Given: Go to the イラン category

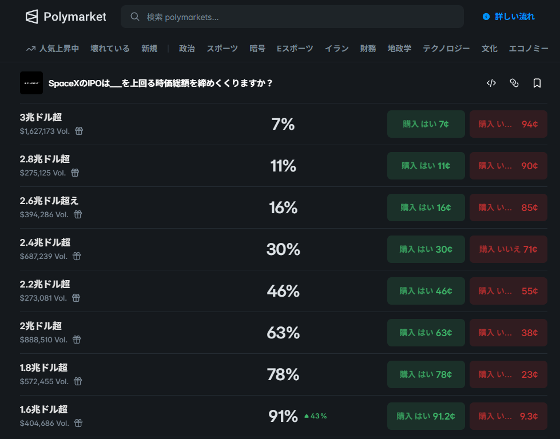Looking at the screenshot, I should point(336,49).
